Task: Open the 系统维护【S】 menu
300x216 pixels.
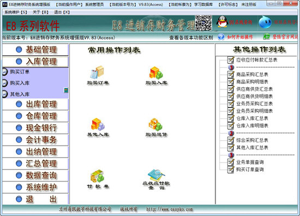Action: [16, 12]
